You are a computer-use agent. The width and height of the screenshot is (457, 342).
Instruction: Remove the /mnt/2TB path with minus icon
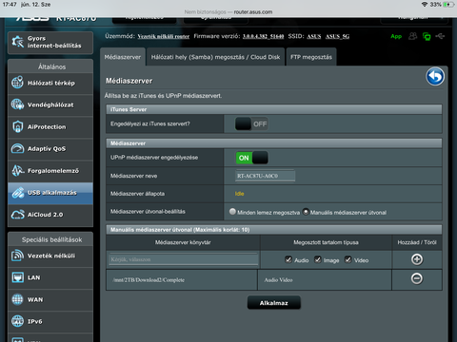pos(417,278)
